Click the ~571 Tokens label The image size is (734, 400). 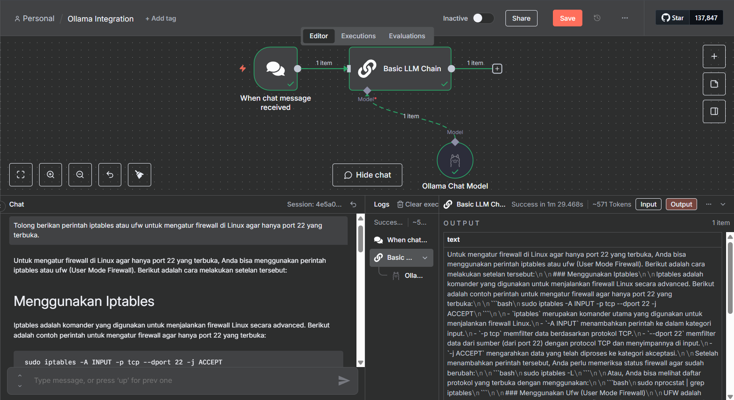pos(612,204)
